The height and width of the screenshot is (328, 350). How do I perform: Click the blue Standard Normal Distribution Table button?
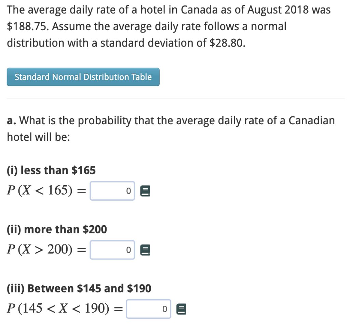(x=83, y=77)
